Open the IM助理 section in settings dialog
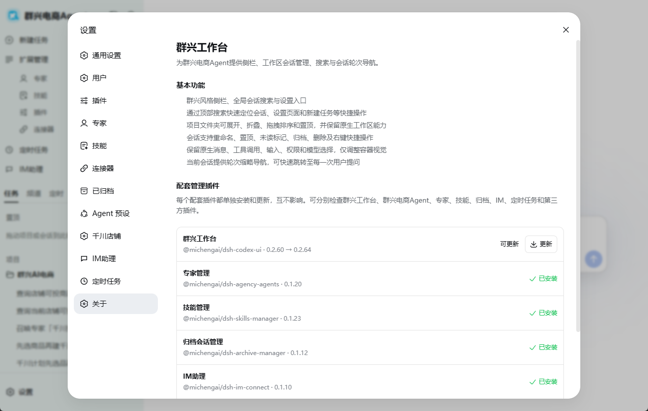The image size is (648, 411). [116, 259]
